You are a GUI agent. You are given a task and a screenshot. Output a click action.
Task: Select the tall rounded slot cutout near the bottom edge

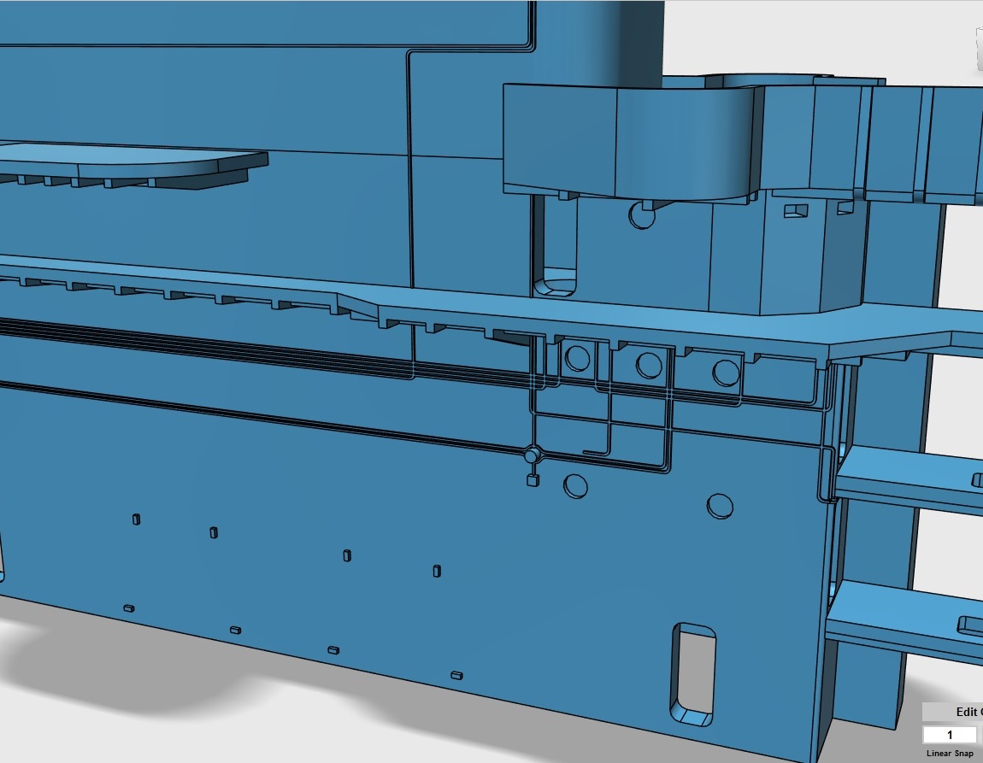coord(692,675)
